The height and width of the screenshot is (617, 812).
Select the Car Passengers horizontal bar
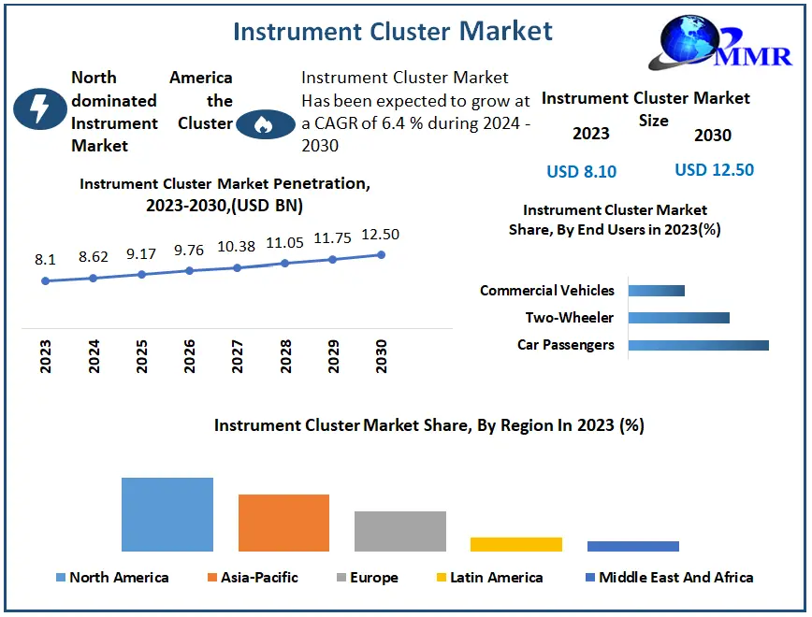[698, 345]
